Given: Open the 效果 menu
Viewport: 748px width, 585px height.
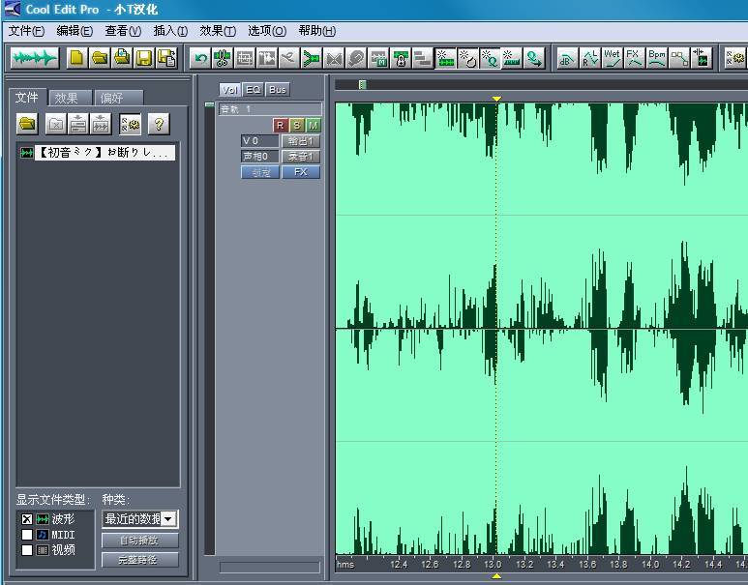Looking at the screenshot, I should pyautogui.click(x=218, y=31).
